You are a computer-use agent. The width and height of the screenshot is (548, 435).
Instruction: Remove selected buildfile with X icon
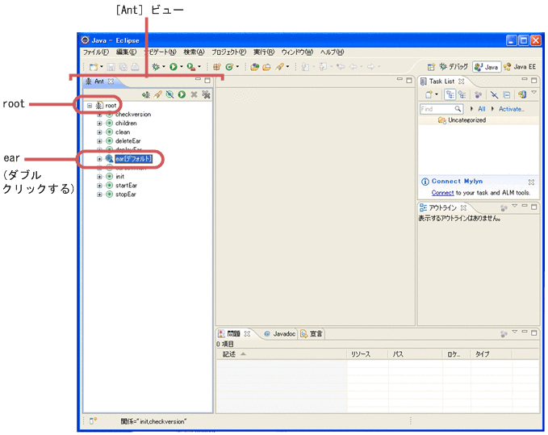click(x=195, y=94)
